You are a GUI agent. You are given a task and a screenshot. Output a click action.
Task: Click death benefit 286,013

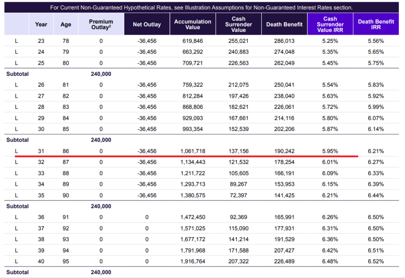284,41
